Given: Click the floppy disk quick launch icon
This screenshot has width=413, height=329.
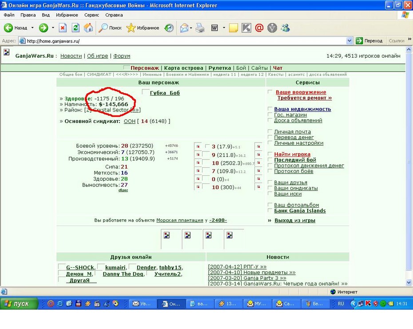Looking at the screenshot, I should [x=78, y=303].
